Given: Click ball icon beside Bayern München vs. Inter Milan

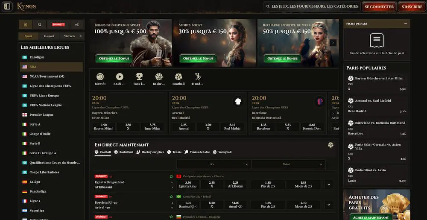Looking at the screenshot, I should pos(351,79).
